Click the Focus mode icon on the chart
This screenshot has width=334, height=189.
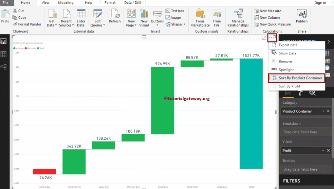pos(264,38)
